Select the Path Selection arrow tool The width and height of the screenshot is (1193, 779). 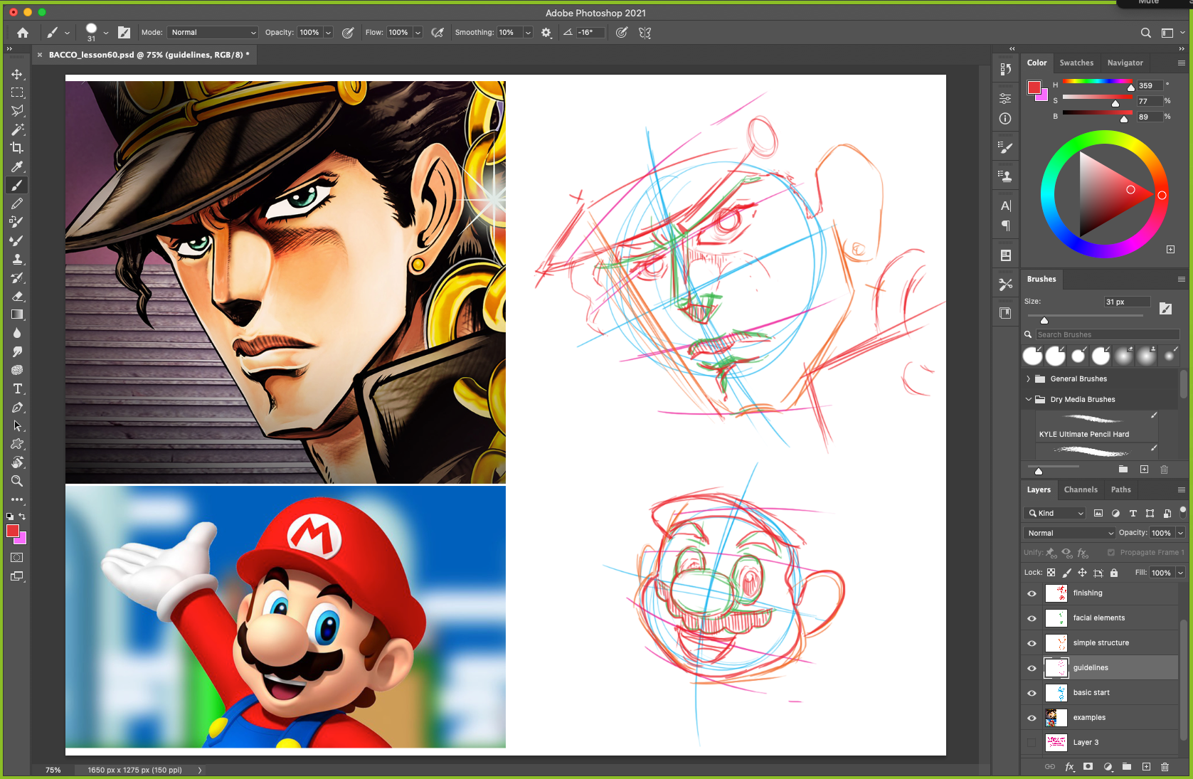tap(17, 425)
